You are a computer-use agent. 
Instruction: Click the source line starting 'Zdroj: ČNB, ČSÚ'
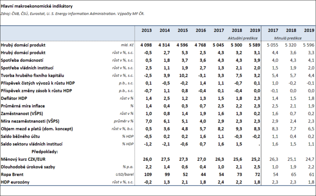tap(73, 14)
